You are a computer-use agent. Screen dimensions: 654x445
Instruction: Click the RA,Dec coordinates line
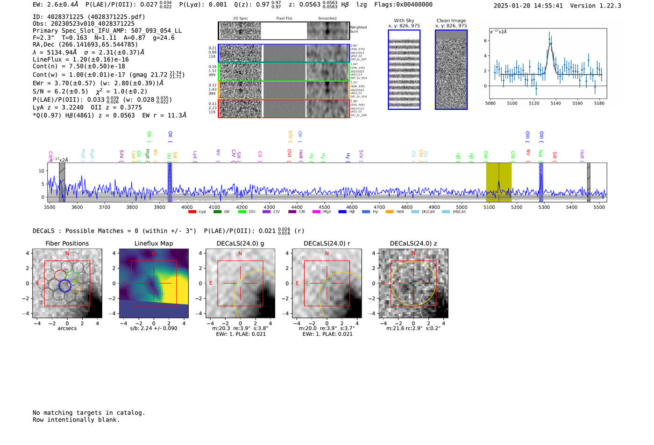click(85, 45)
